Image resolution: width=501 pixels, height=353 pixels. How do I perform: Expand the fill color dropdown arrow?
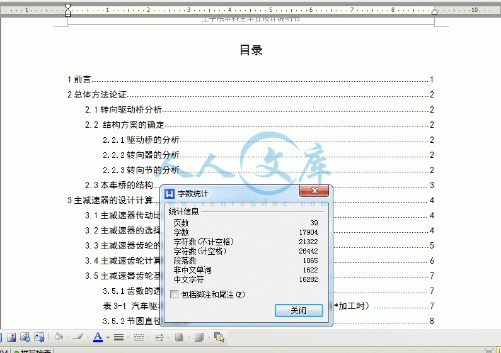[67, 337]
